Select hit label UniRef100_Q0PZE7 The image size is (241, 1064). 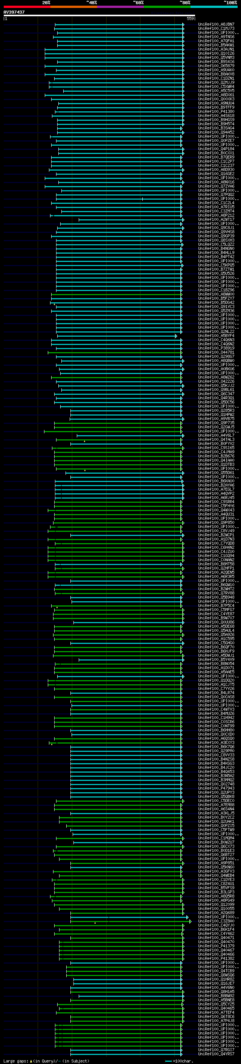click(x=216, y=140)
